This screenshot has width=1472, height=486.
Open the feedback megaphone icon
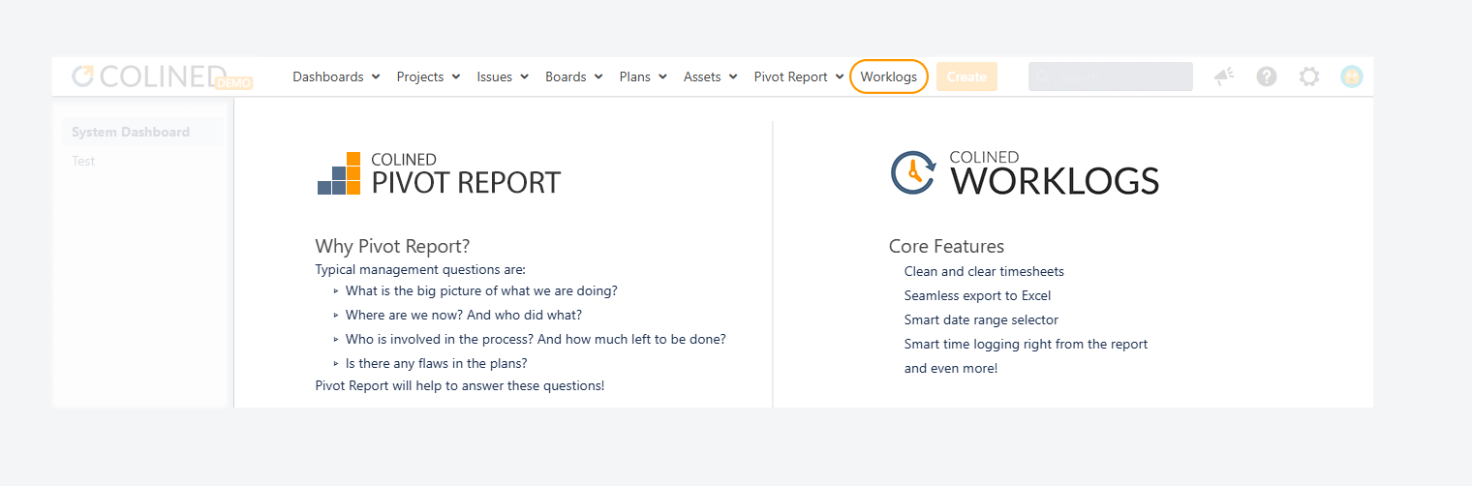1224,76
